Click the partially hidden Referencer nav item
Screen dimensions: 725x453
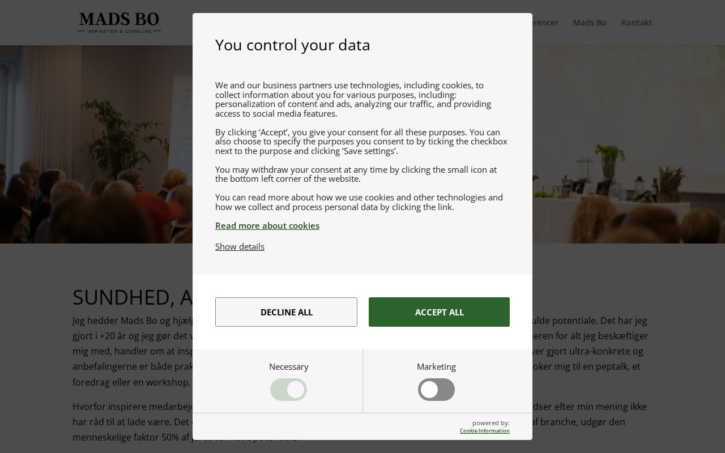(545, 23)
